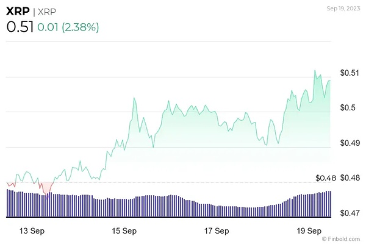Jump to the 15 Sep date marker
The width and height of the screenshot is (366, 244).
point(124,232)
